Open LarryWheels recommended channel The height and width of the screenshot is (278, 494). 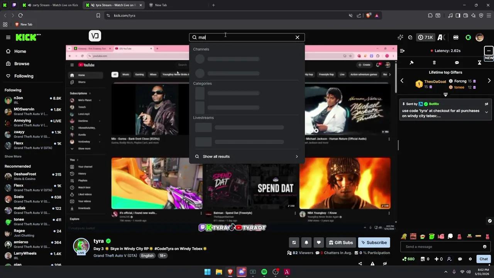tap(33, 255)
